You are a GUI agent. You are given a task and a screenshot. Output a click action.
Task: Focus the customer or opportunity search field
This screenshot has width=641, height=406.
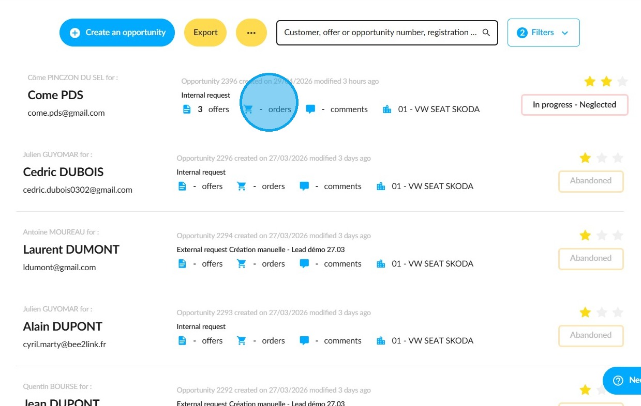380,33
